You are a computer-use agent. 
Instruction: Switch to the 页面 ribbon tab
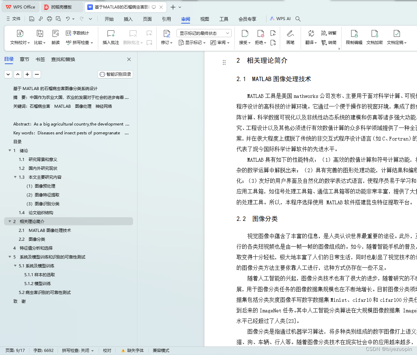[147, 19]
